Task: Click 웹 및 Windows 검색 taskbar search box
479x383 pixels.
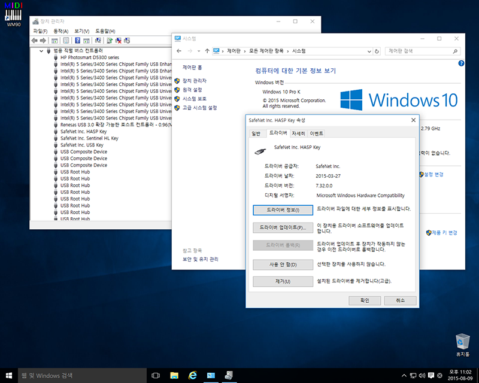Action: (x=82, y=376)
